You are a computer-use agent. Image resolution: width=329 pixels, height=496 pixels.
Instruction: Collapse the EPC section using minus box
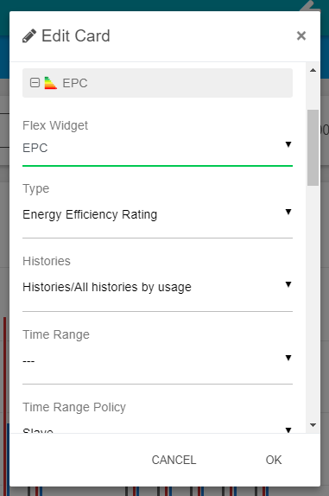click(x=35, y=83)
